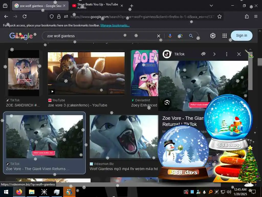
Task: Click Firefox icon in taskbar
Action: [19, 192]
